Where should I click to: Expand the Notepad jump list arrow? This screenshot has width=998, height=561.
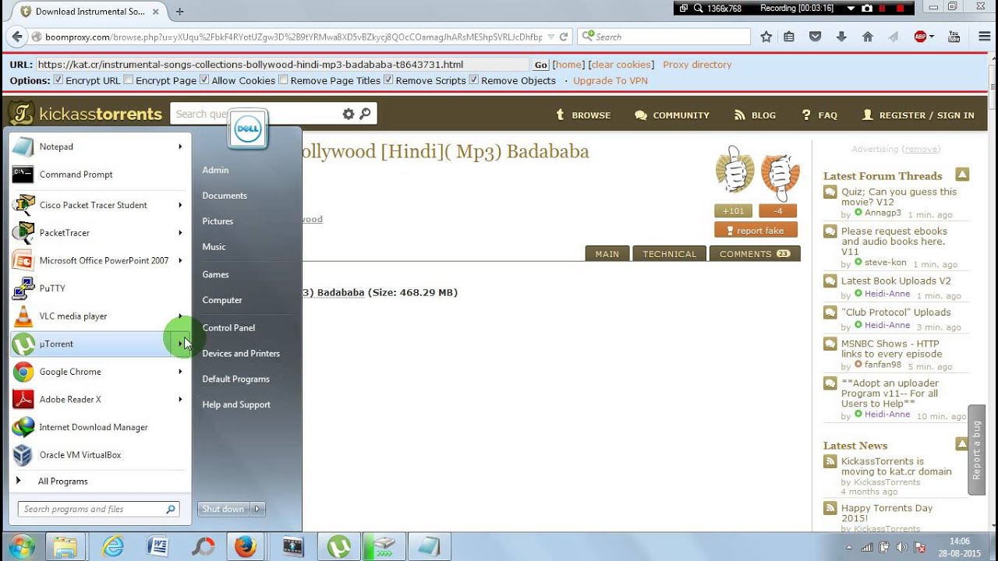point(180,146)
